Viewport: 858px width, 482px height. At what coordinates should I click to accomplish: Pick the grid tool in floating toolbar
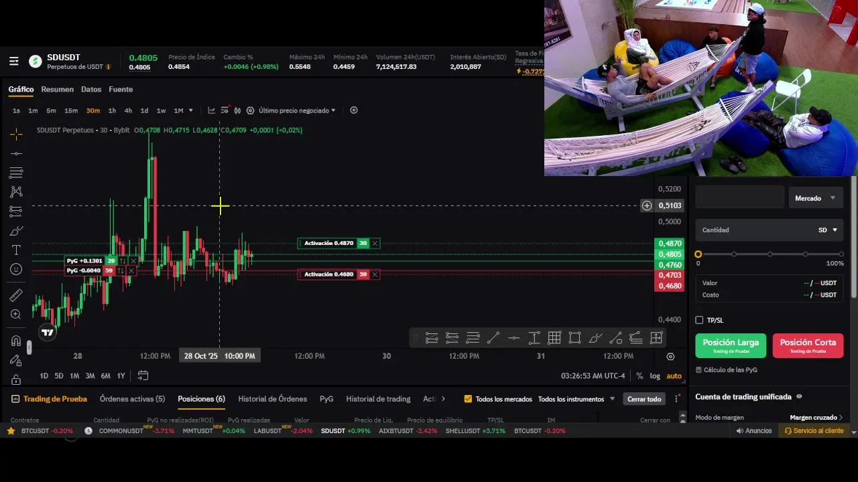[x=554, y=338]
